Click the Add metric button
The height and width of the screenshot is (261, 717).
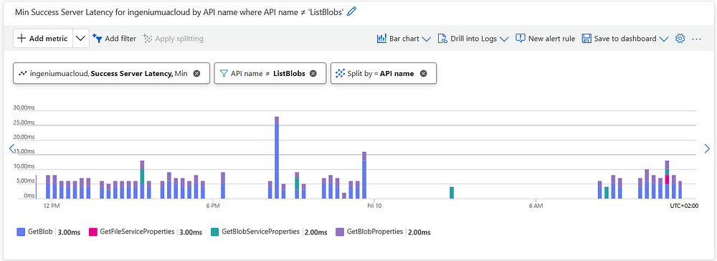[43, 39]
